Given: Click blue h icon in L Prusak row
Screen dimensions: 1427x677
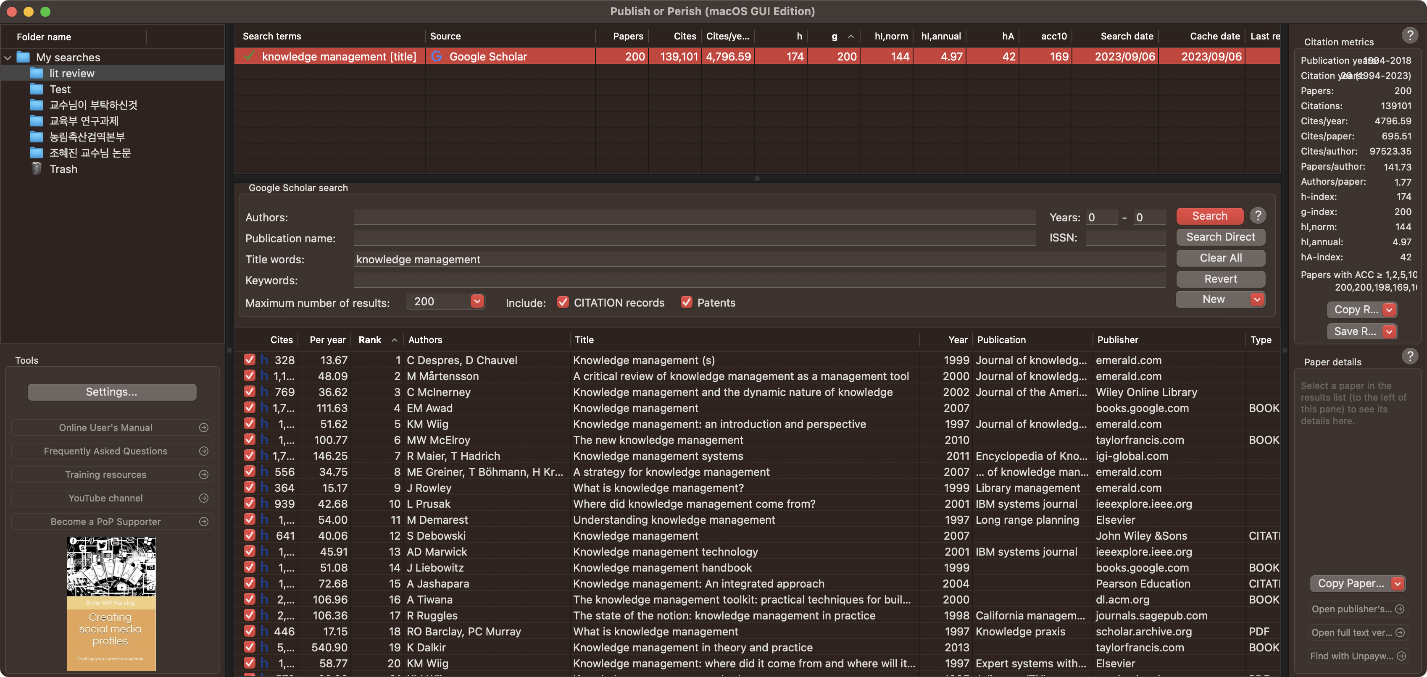Looking at the screenshot, I should coord(264,504).
